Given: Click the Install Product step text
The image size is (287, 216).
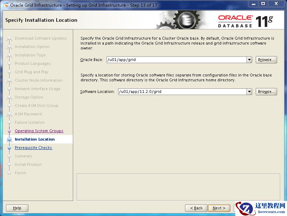Looking at the screenshot, I should [x=28, y=164].
